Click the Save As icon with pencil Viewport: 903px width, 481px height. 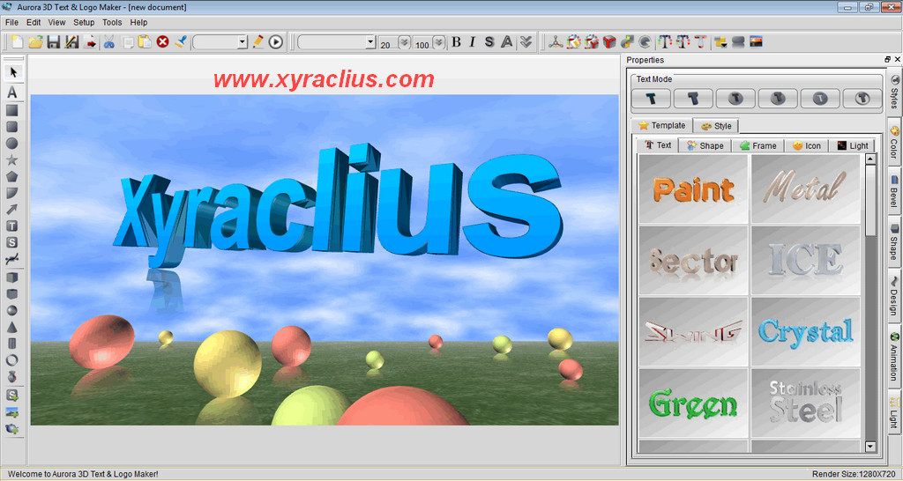(72, 42)
